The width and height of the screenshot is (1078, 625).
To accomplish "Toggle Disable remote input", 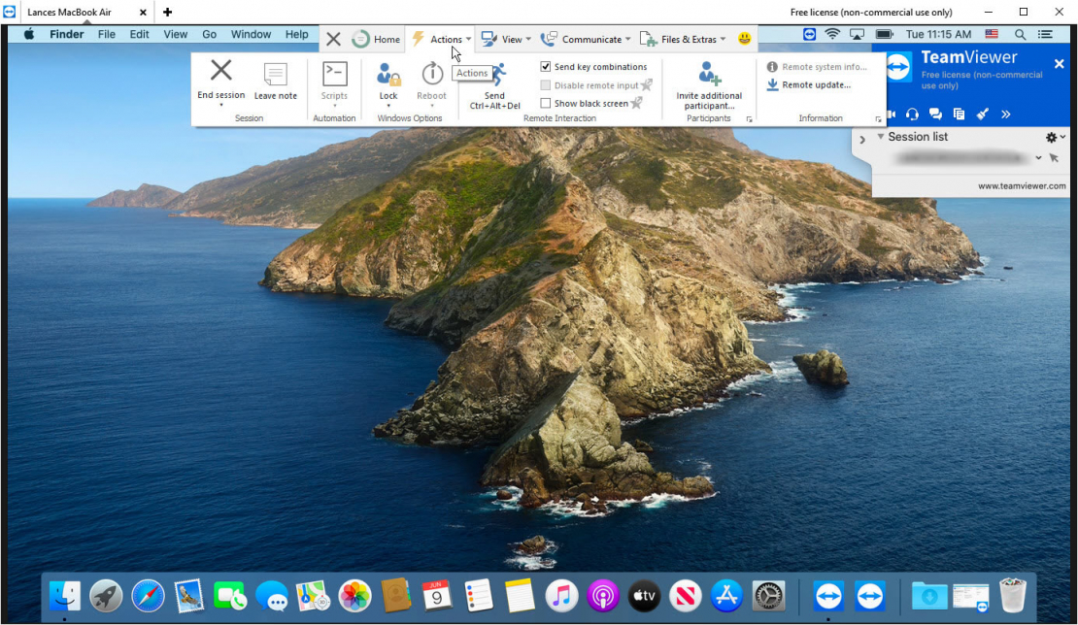I will [x=547, y=84].
